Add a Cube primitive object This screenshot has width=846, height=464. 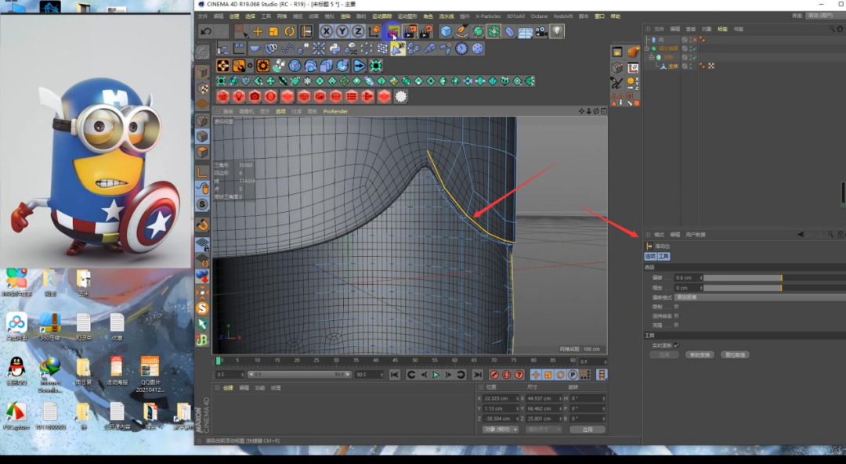(x=446, y=31)
